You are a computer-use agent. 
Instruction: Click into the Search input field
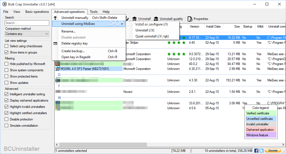(x=27, y=23)
